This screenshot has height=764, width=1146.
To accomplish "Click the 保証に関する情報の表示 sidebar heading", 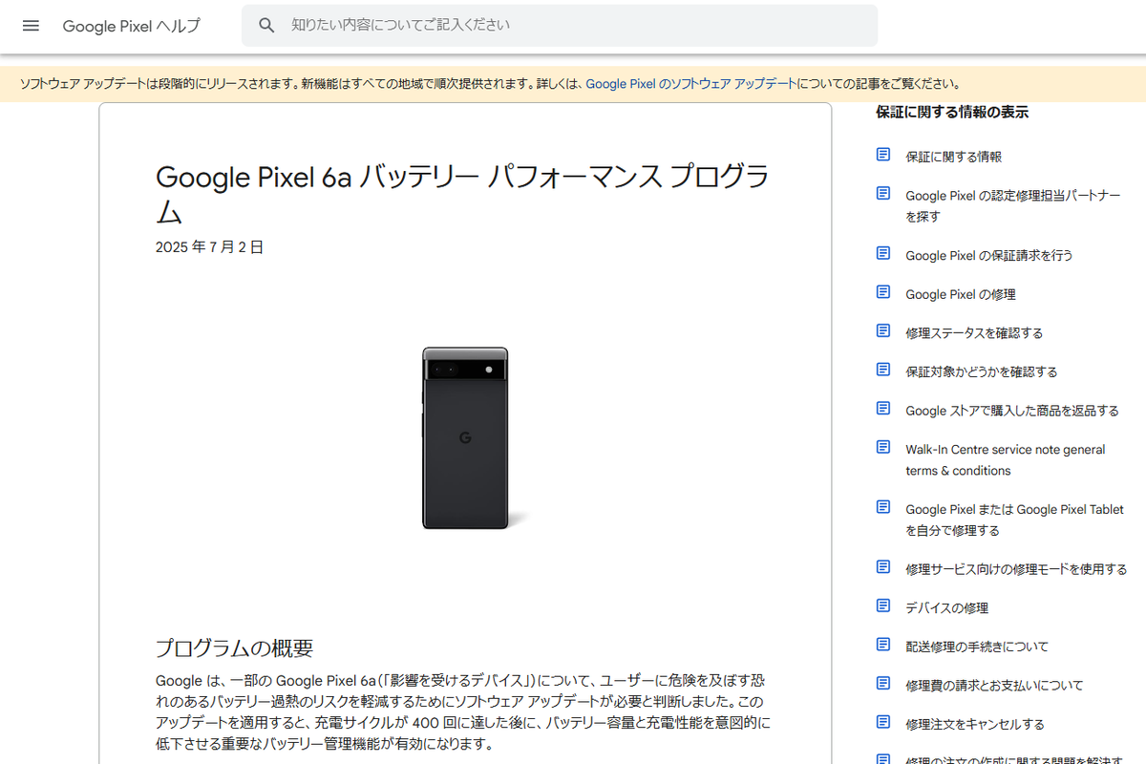I will pos(952,112).
